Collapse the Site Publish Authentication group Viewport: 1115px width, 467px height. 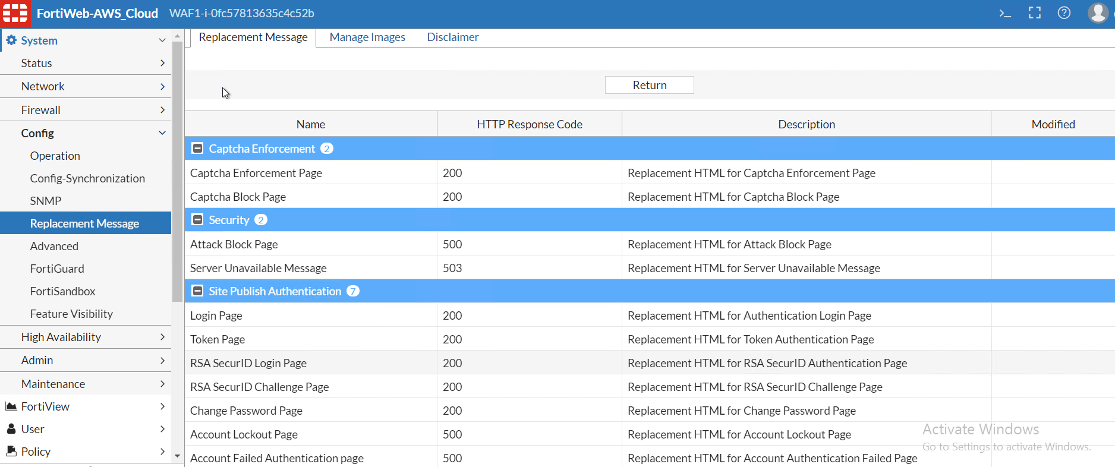tap(198, 291)
